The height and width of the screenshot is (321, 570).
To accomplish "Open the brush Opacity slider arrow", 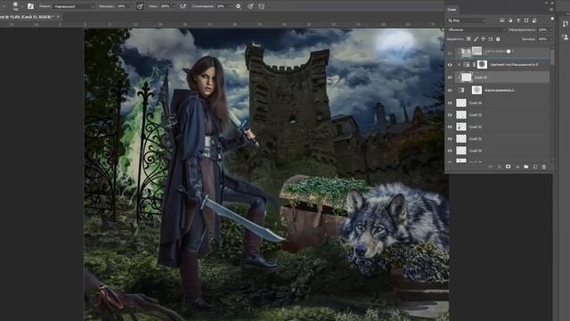I will pyautogui.click(x=131, y=6).
